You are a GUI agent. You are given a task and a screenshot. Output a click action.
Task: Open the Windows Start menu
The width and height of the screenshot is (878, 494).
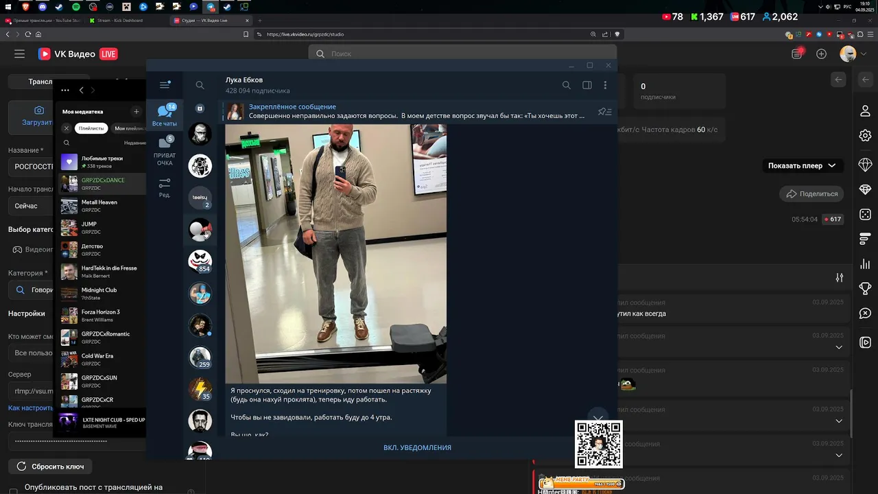click(8, 7)
